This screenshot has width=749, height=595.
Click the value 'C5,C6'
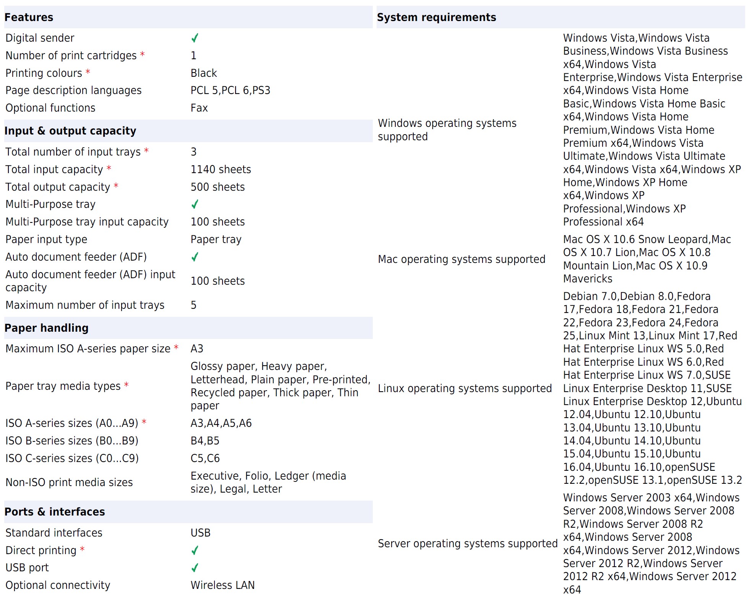tap(205, 458)
